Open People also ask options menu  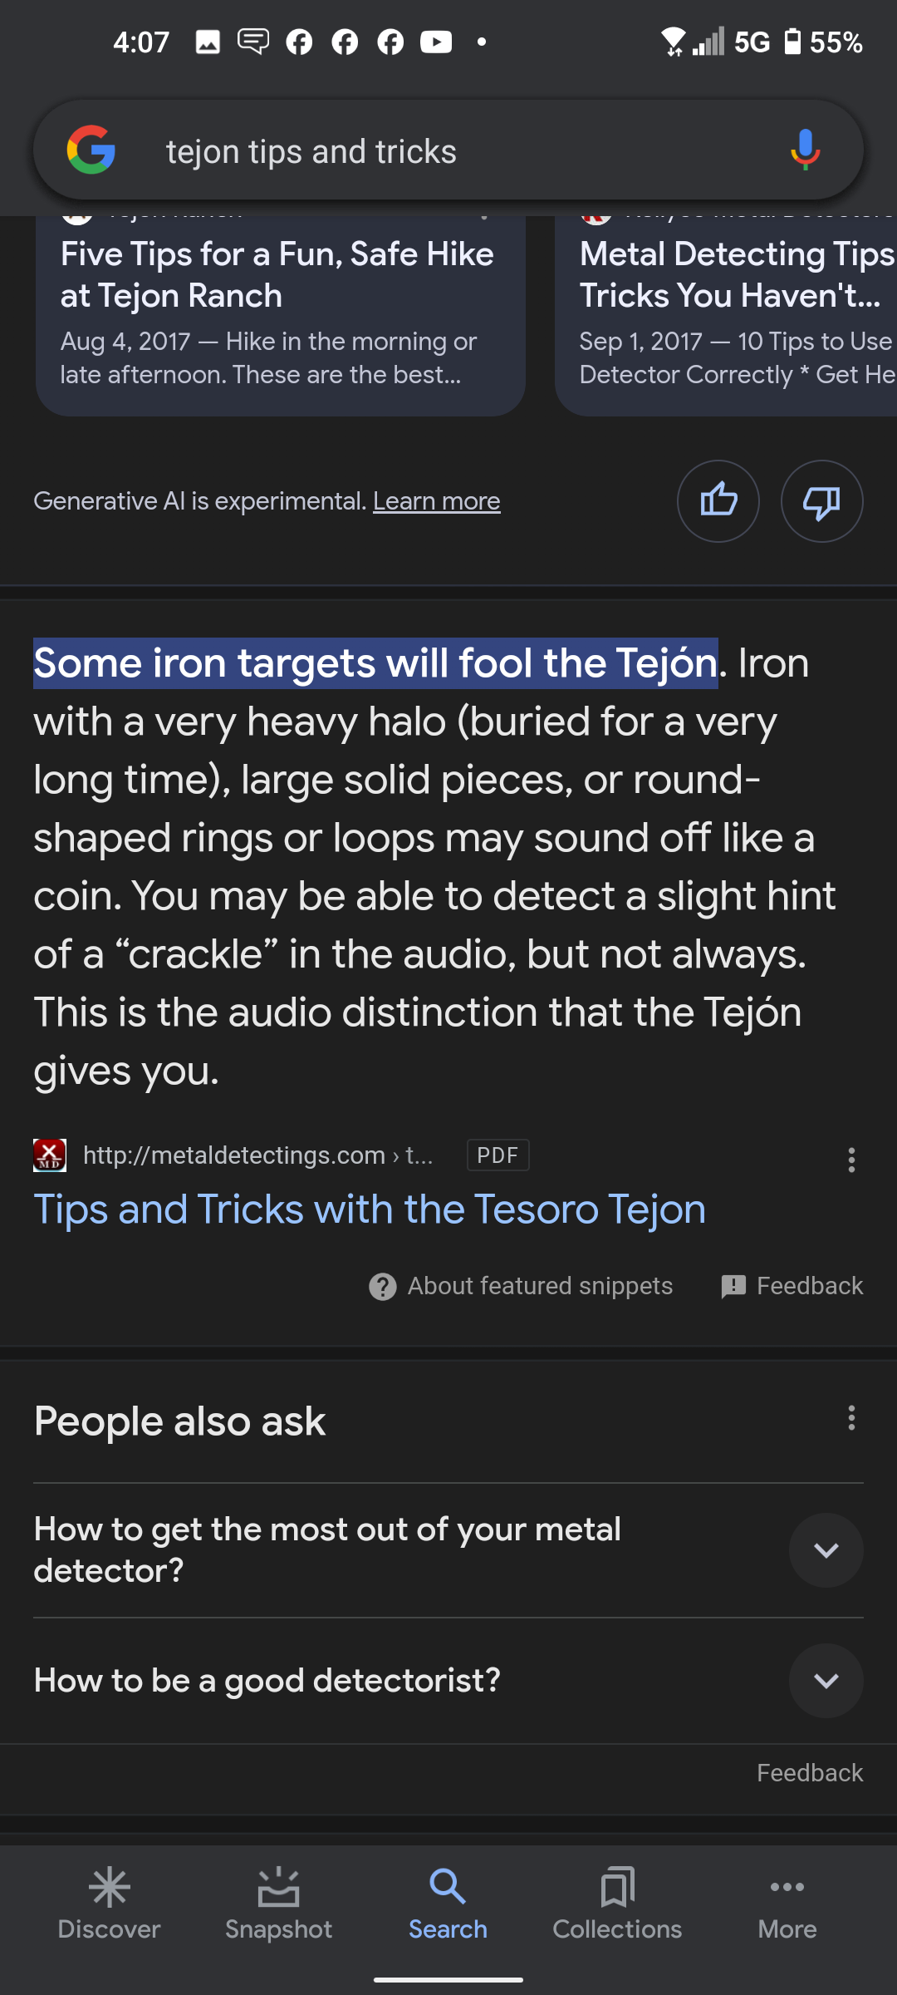coord(851,1418)
